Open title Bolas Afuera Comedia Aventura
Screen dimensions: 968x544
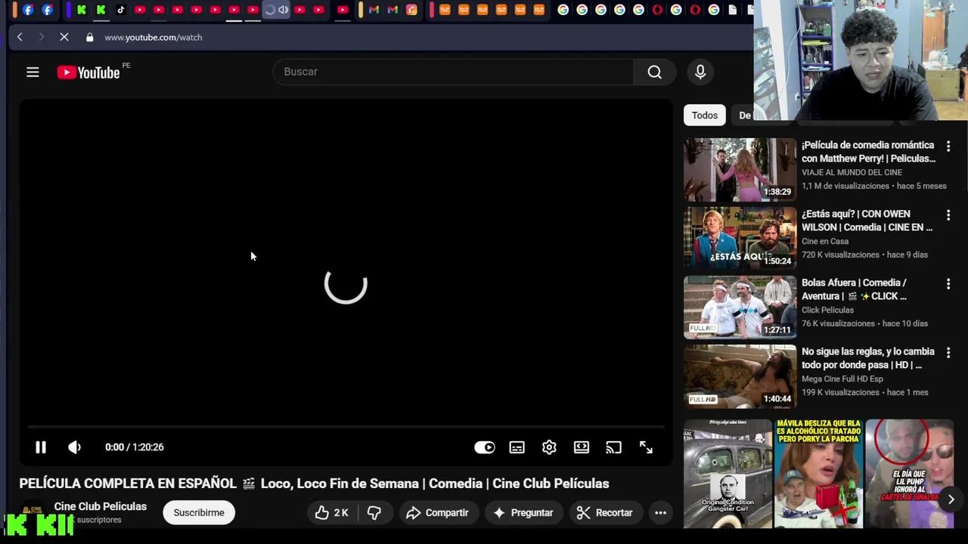point(855,289)
